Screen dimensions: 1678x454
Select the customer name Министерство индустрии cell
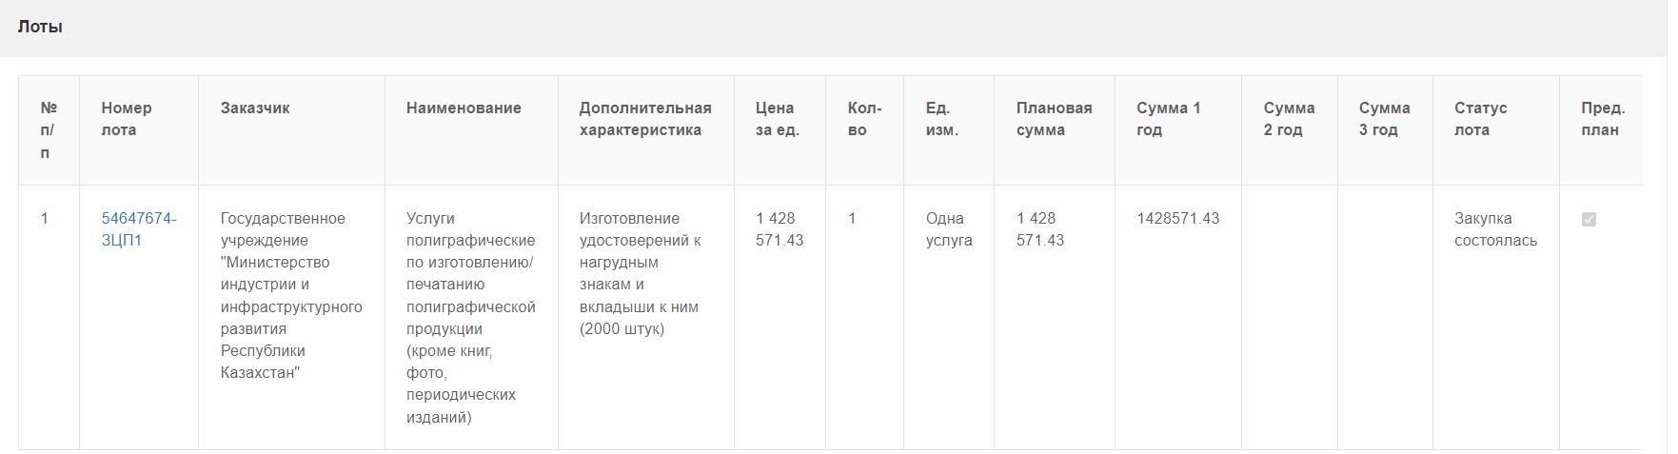click(291, 295)
